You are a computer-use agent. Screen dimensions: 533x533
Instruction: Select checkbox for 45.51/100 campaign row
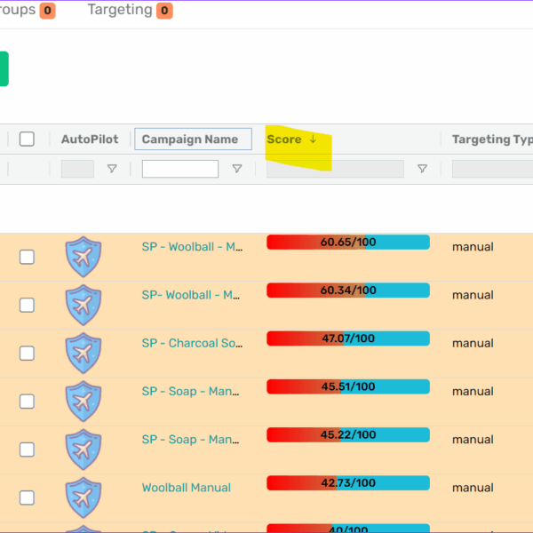(x=27, y=402)
